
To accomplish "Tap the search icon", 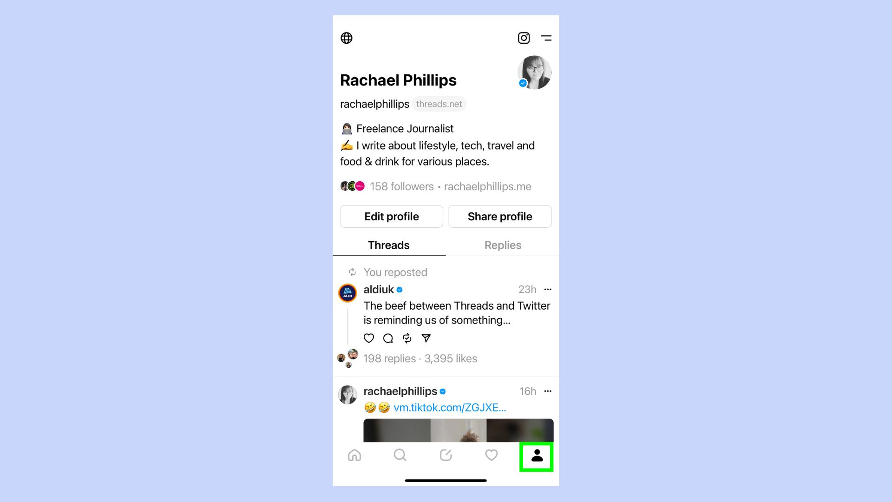I will click(x=400, y=456).
